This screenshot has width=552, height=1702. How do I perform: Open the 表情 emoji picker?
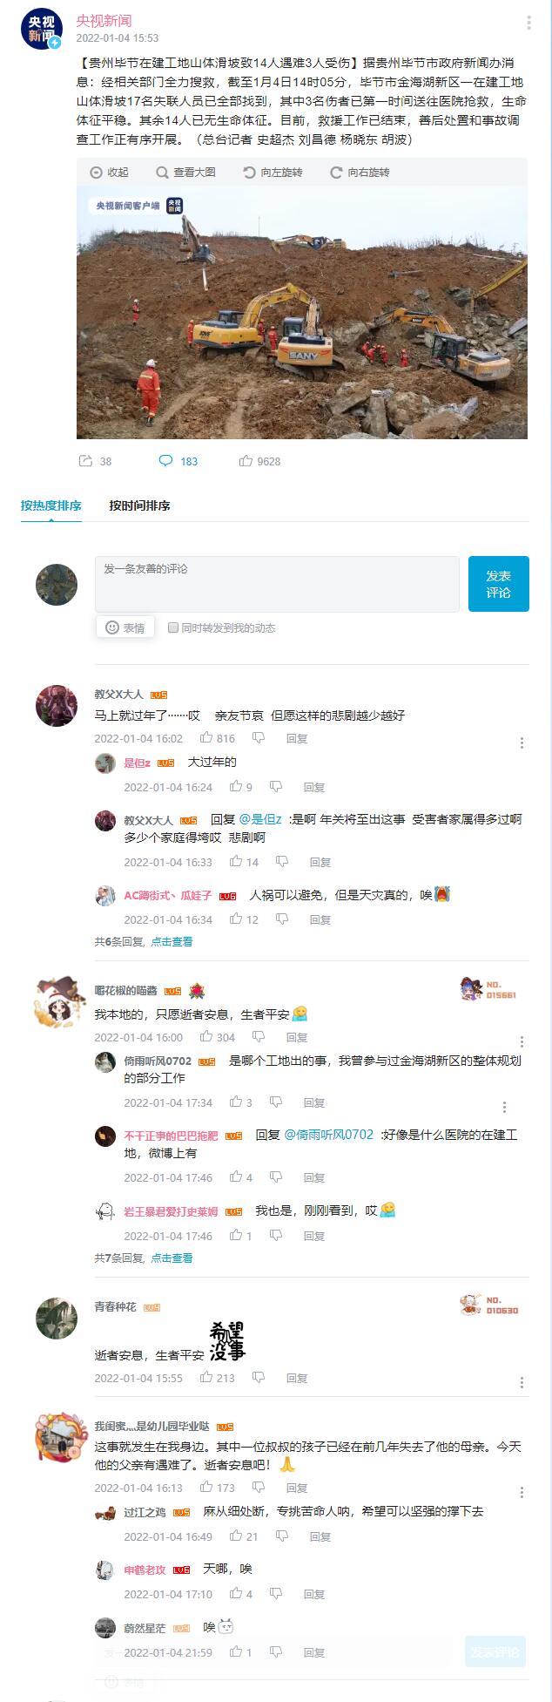click(125, 627)
